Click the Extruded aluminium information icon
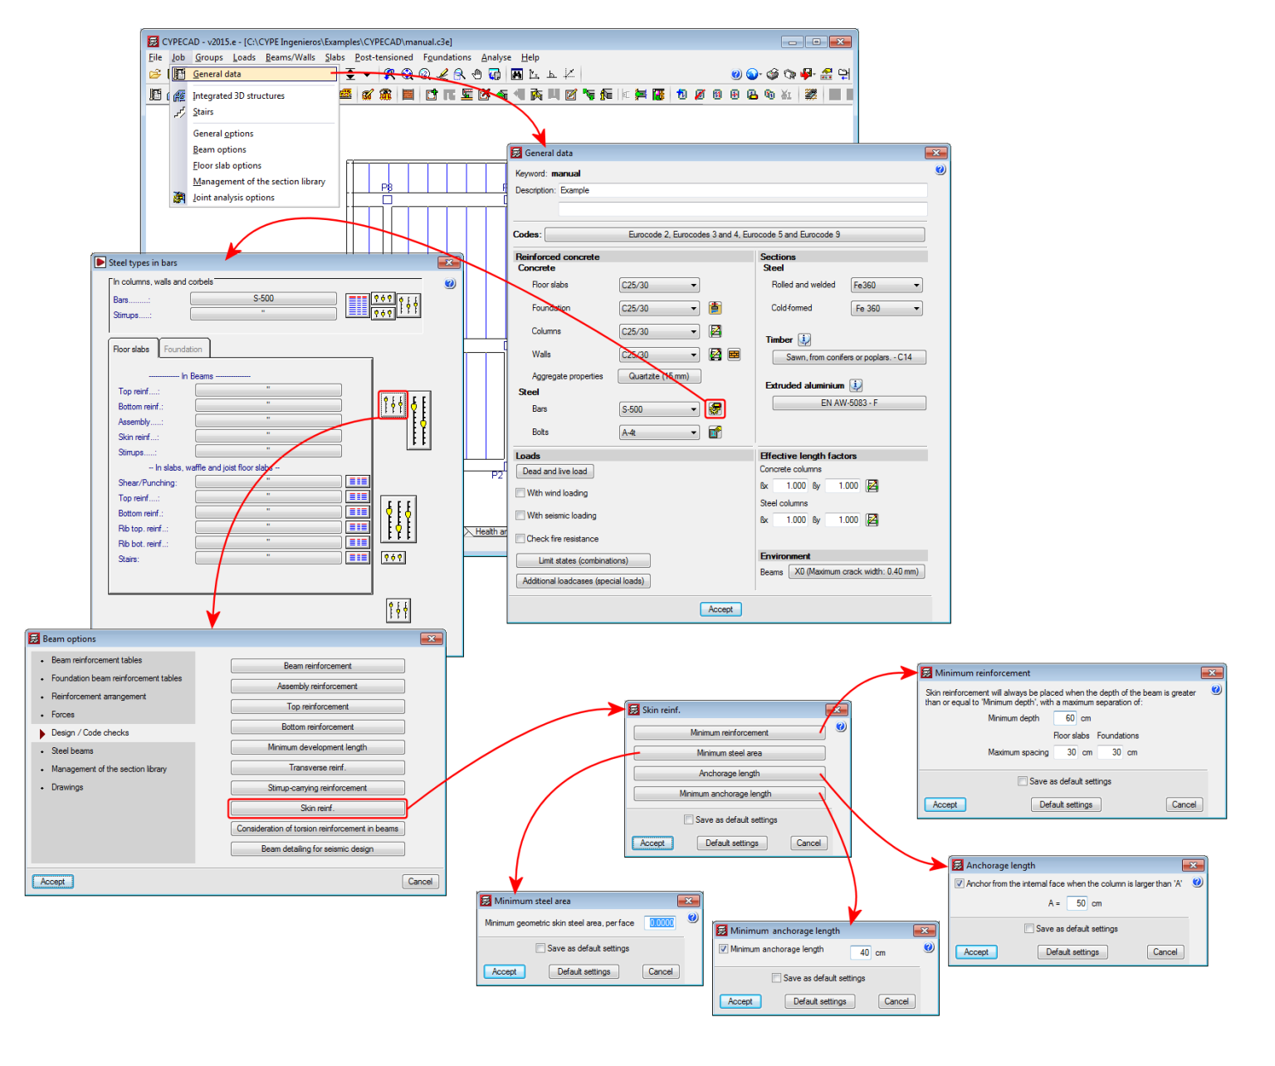The height and width of the screenshot is (1066, 1275). (x=857, y=385)
